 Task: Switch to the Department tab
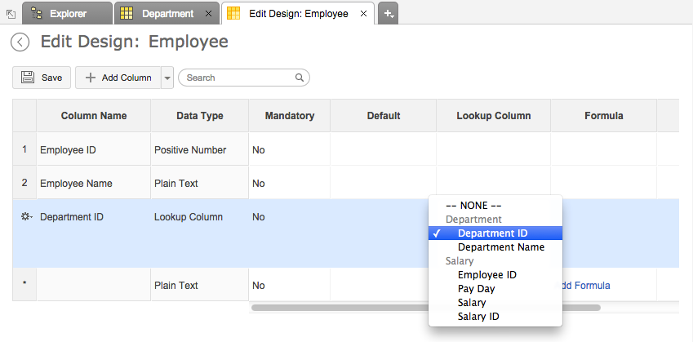click(167, 14)
